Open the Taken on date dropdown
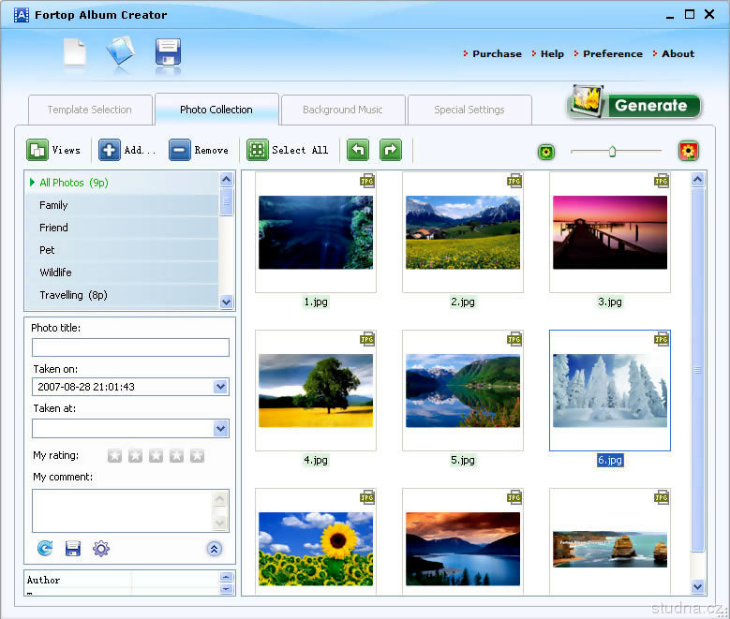 (x=220, y=387)
